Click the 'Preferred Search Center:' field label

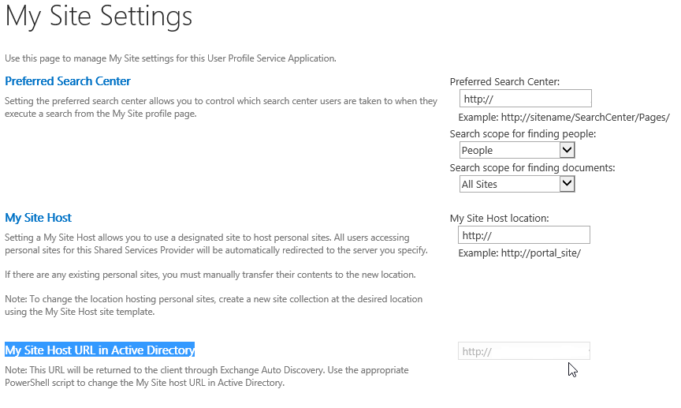[x=504, y=81]
